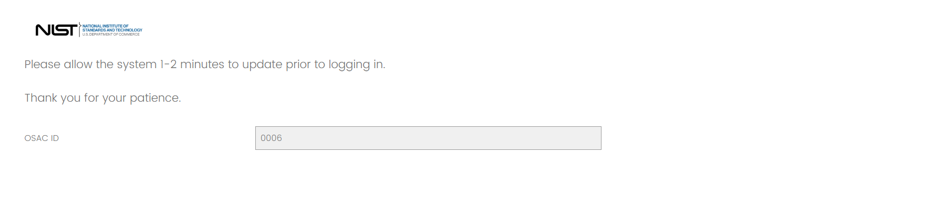944x218 pixels.
Task: Click the OSAC ID label
Action: point(42,138)
